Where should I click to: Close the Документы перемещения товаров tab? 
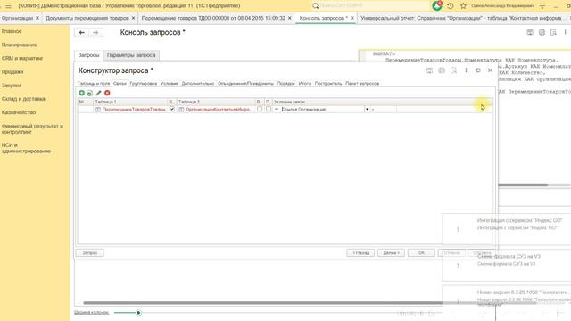(133, 18)
